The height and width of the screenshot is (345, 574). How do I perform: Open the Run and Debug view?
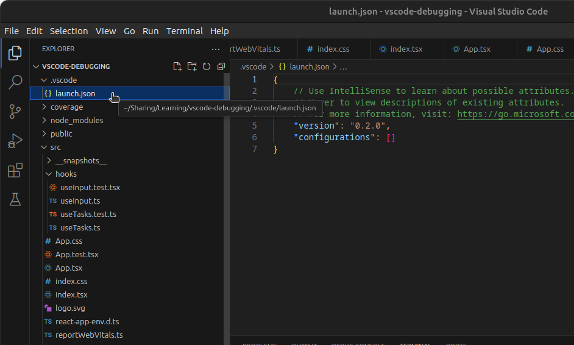15,141
